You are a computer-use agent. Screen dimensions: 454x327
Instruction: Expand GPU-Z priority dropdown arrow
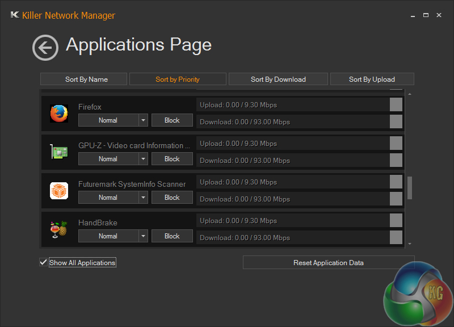(x=143, y=159)
